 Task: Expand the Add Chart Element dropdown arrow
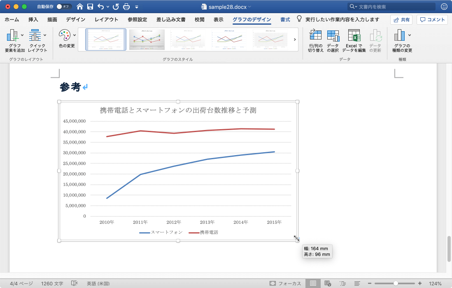pos(22,35)
